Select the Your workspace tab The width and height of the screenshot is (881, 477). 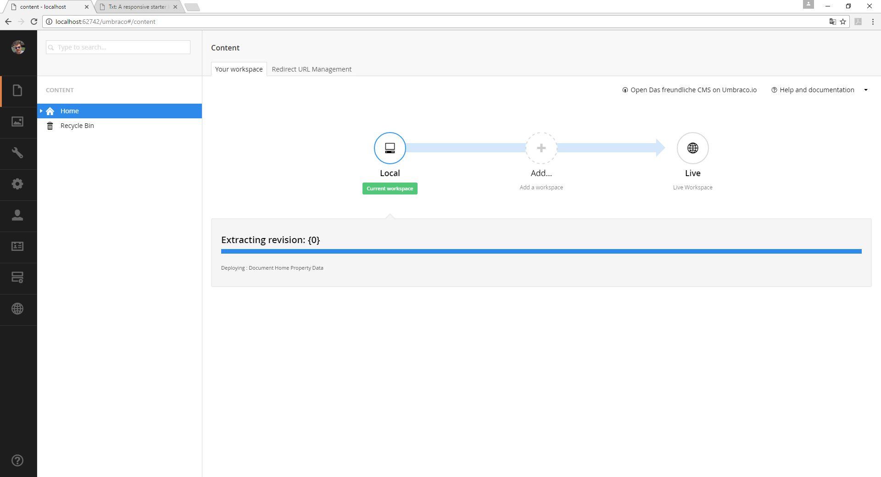(239, 69)
